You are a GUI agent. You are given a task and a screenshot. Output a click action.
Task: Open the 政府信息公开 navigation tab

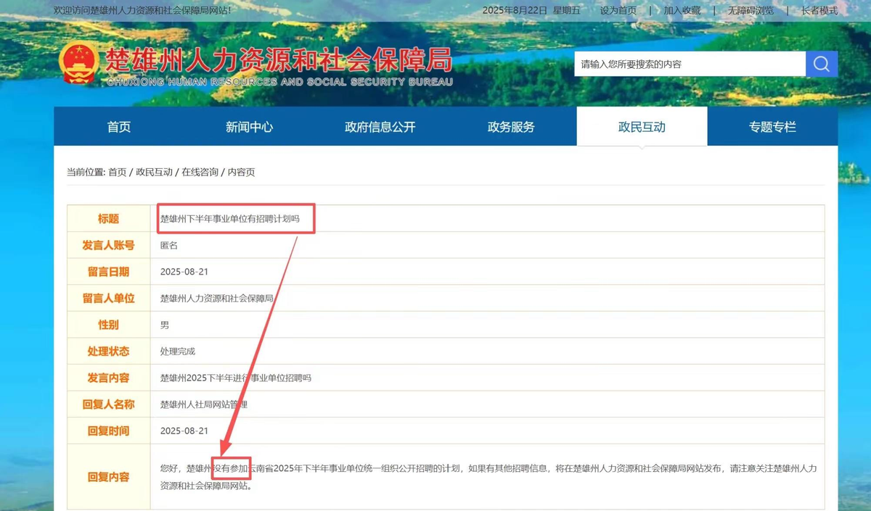point(380,127)
